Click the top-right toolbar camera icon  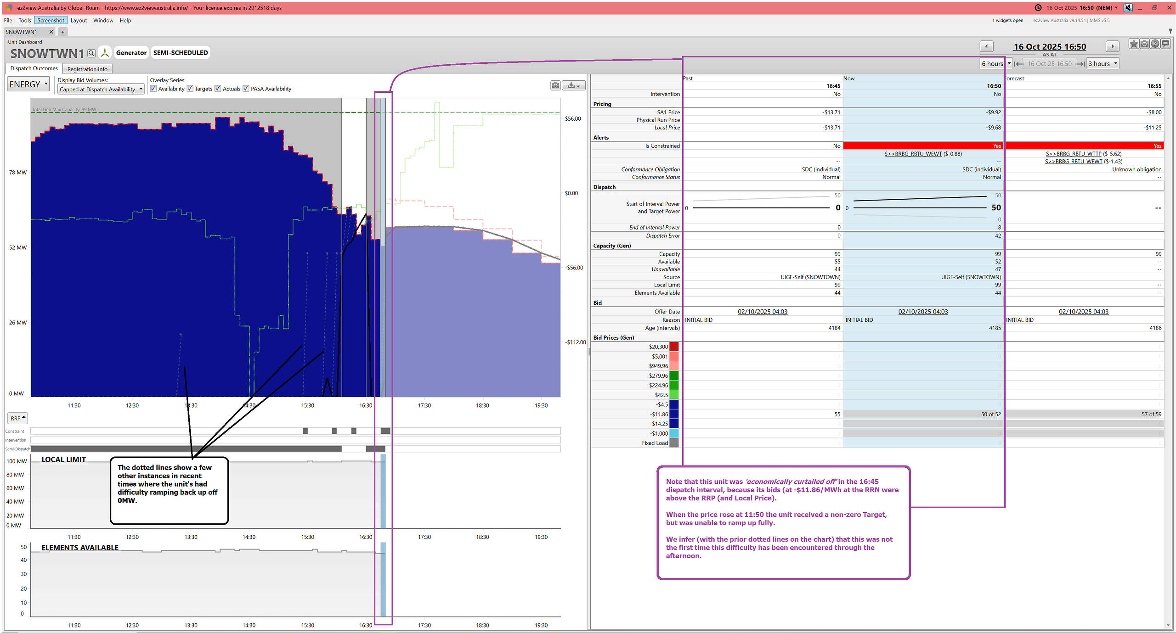pos(1144,44)
